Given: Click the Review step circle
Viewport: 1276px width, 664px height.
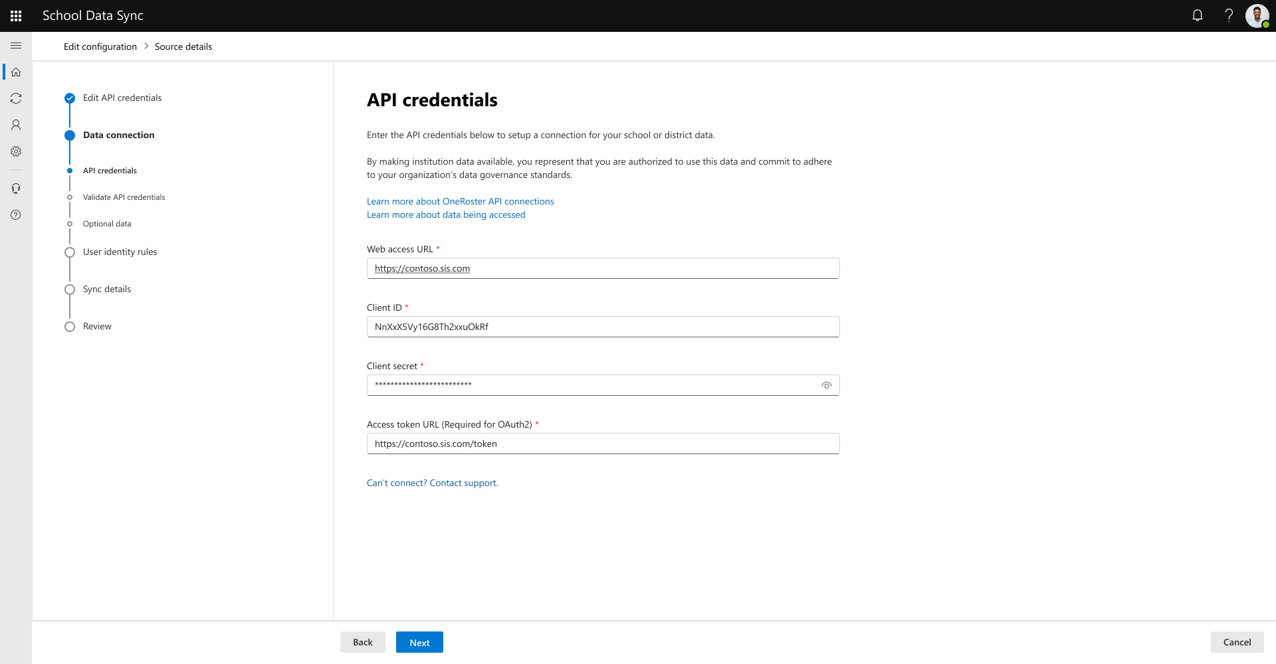Looking at the screenshot, I should (70, 327).
